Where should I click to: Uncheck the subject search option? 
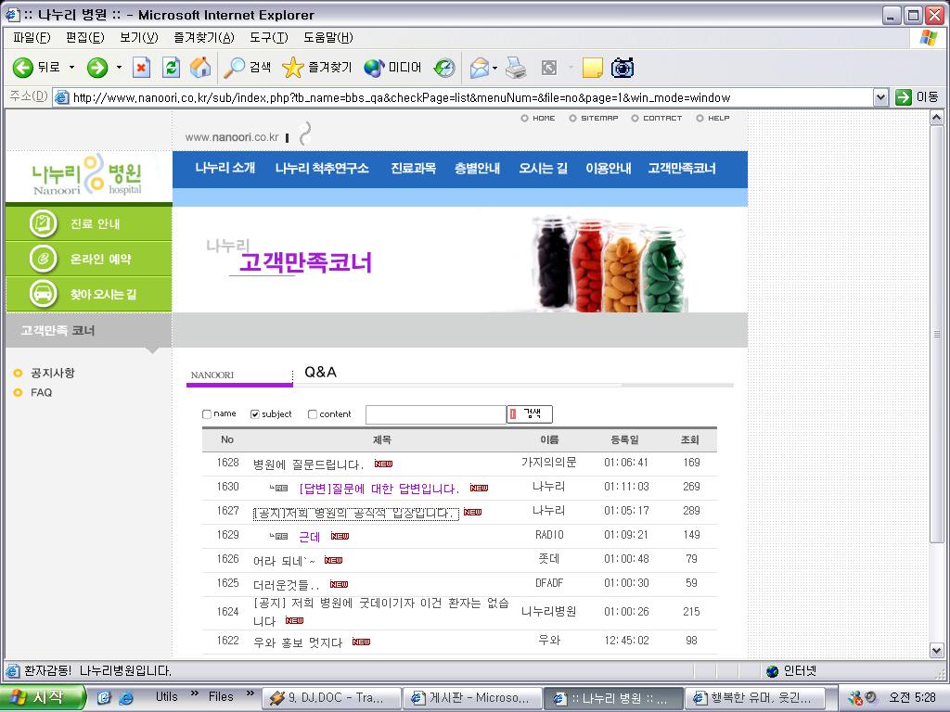254,414
